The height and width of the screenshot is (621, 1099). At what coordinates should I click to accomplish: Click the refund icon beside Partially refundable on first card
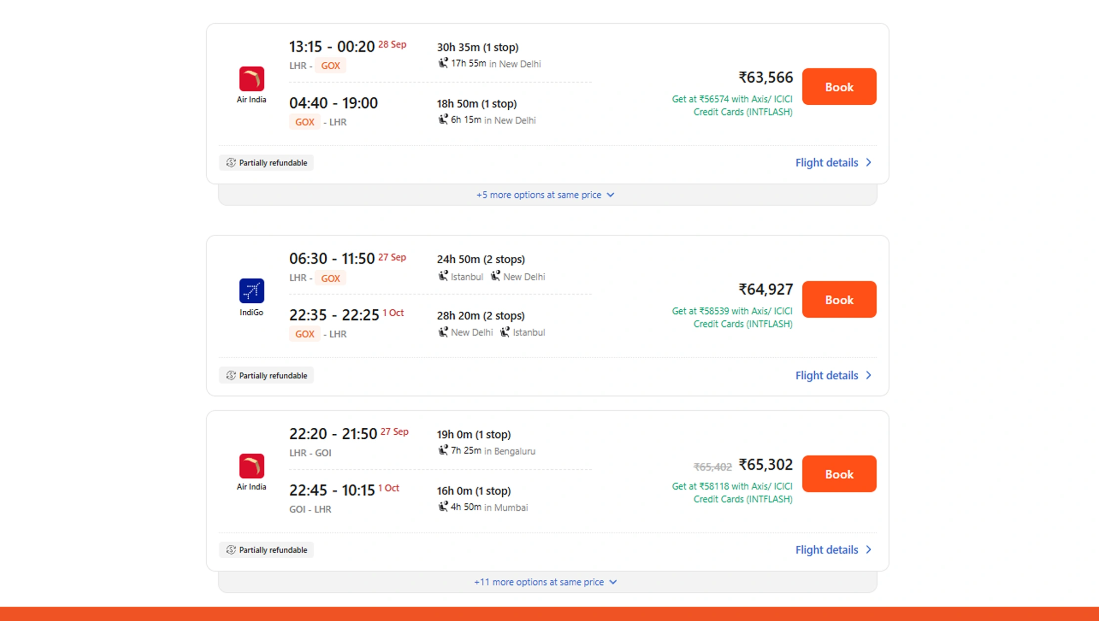[230, 162]
